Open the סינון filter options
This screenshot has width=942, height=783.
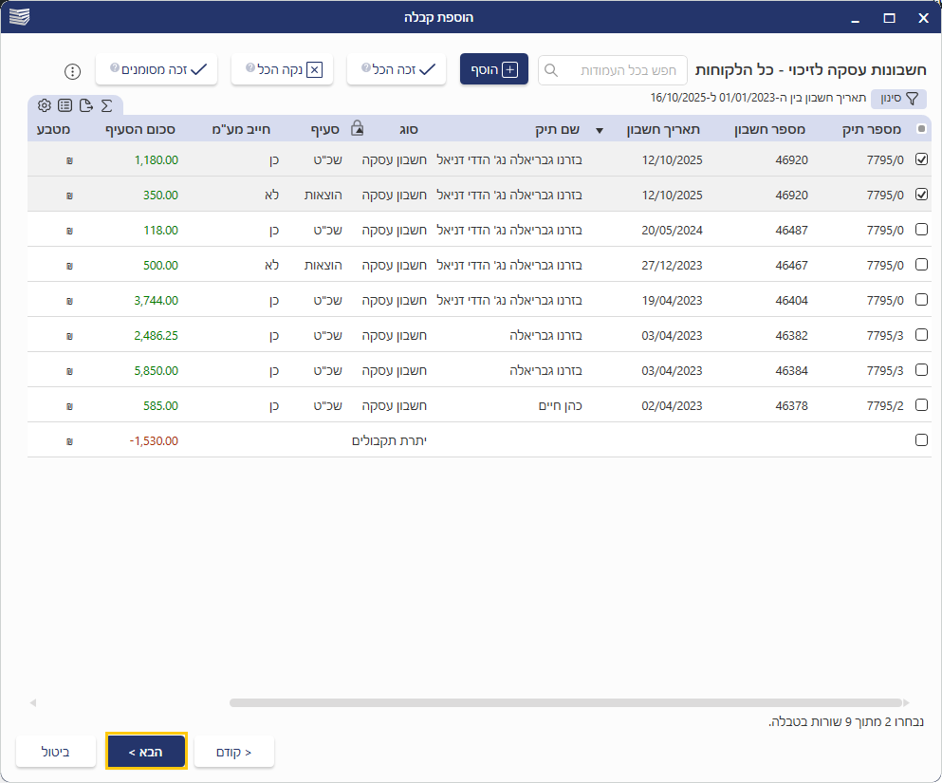click(x=898, y=98)
